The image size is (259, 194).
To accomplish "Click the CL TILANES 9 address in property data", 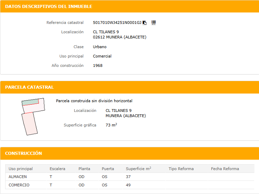I will click(x=106, y=32).
